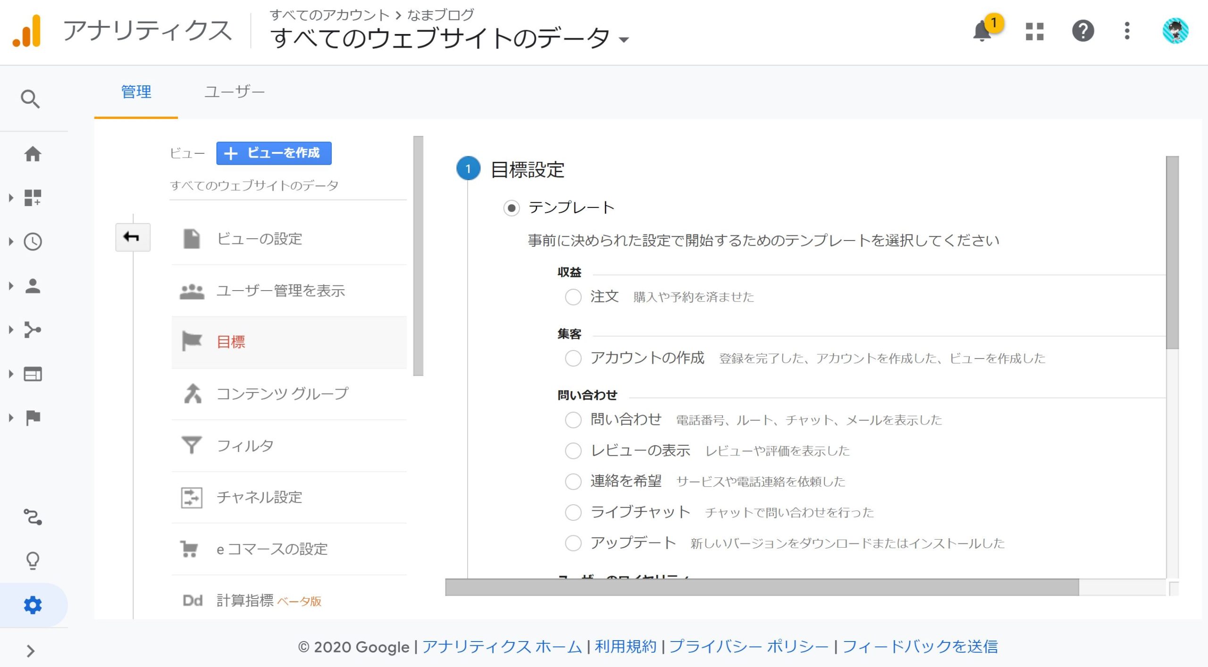
Task: Select the テンプレート radio button
Action: pos(512,208)
